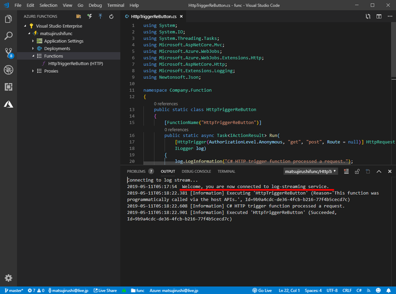Click the Create New Project folder icon
This screenshot has width=396, height=294.
(x=78, y=16)
